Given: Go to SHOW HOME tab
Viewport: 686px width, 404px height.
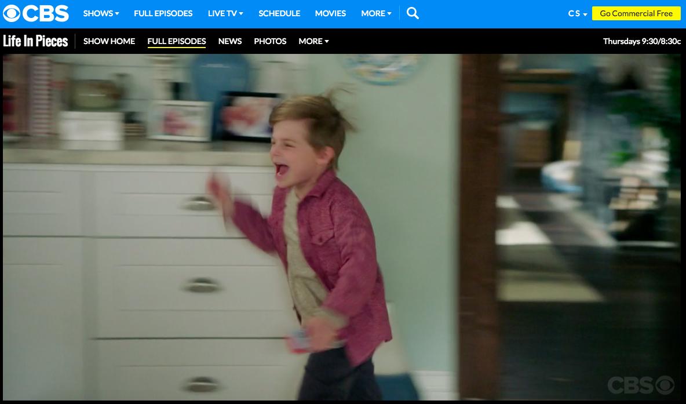Looking at the screenshot, I should 109,41.
